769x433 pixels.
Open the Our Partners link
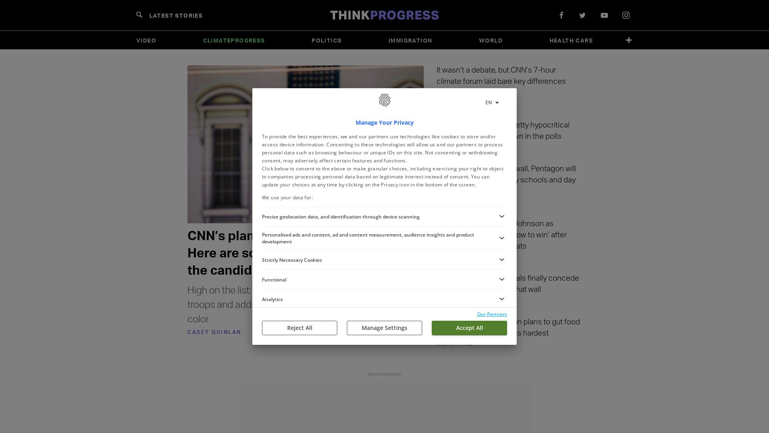[x=492, y=314]
